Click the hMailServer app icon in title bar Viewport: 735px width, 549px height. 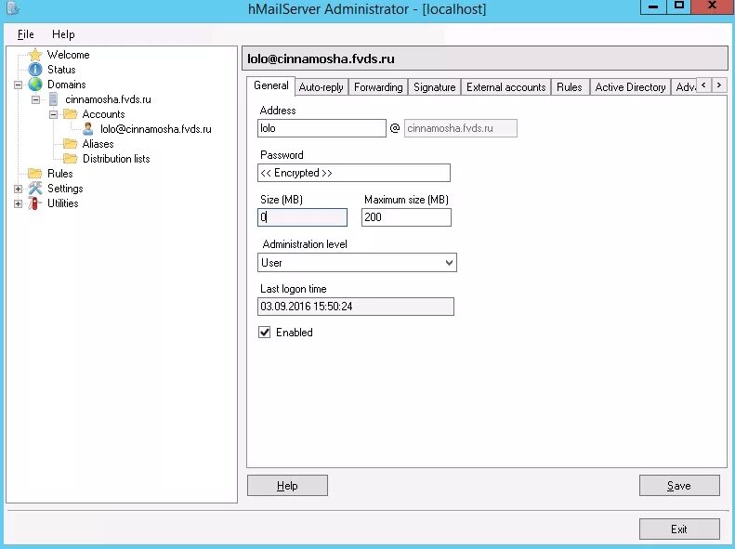coord(13,8)
